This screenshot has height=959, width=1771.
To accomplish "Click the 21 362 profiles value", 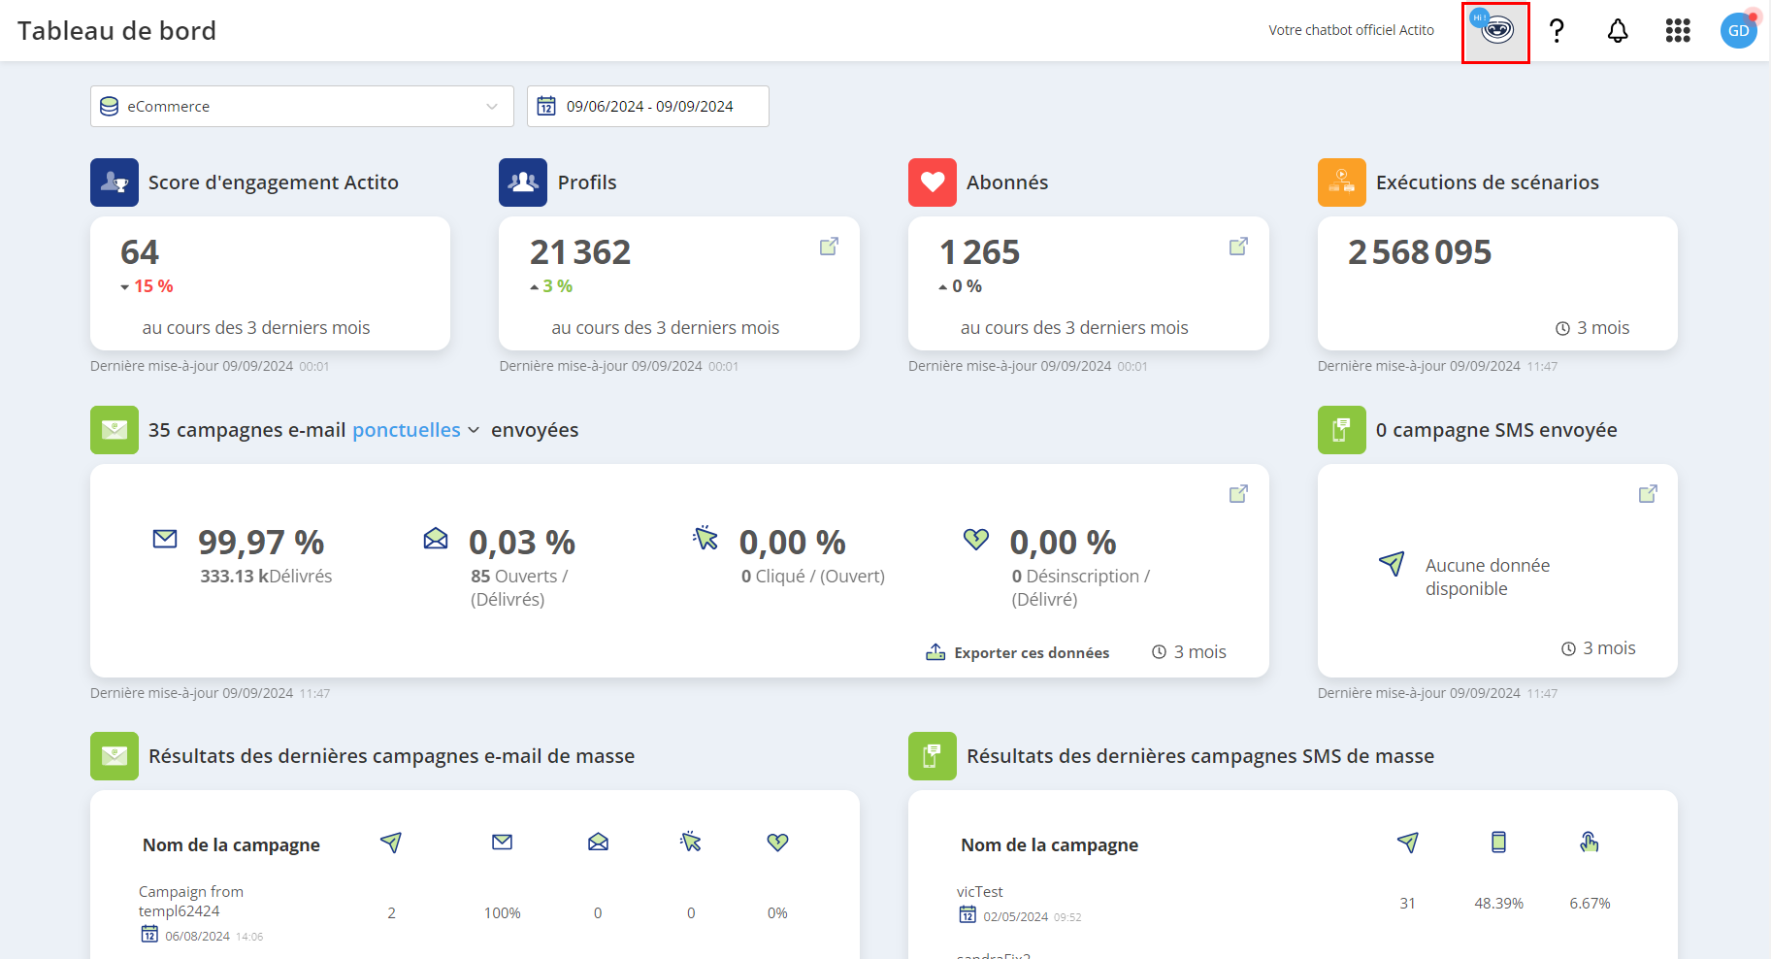I will pos(580,252).
